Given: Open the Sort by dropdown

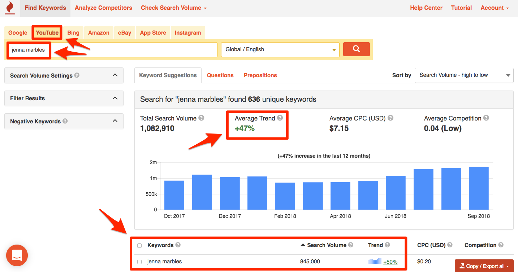Looking at the screenshot, I should [x=464, y=75].
